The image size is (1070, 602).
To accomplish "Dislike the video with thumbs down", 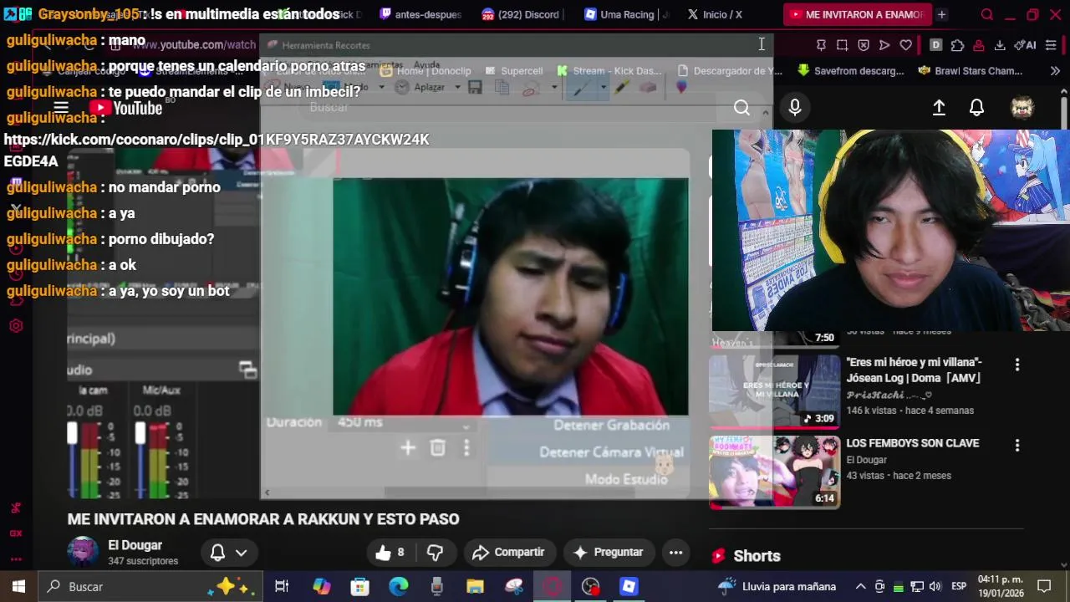I will click(x=435, y=552).
